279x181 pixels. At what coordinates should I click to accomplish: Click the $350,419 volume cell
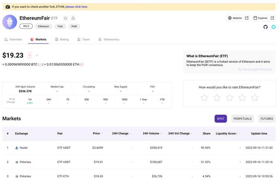156,148
